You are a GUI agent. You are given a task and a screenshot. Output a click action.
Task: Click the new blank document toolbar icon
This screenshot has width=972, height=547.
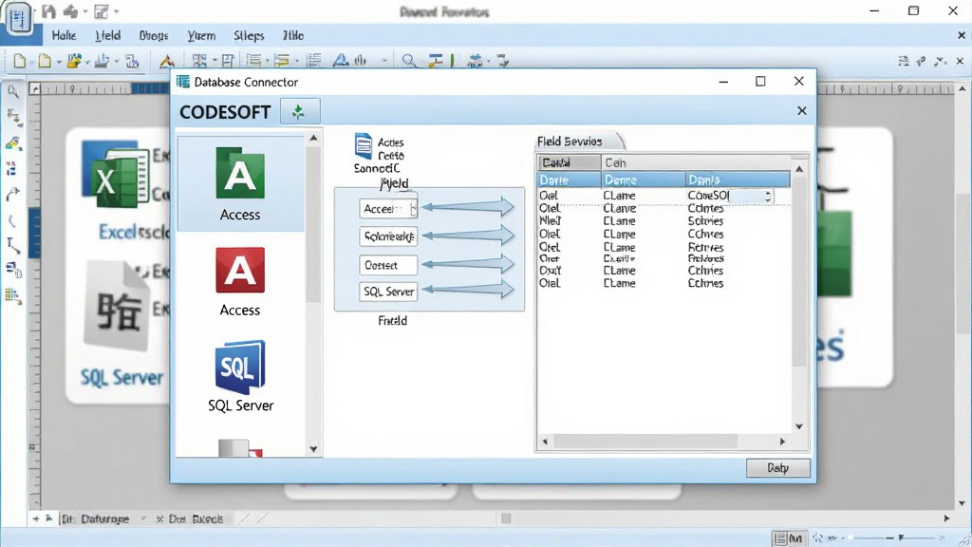coord(19,61)
